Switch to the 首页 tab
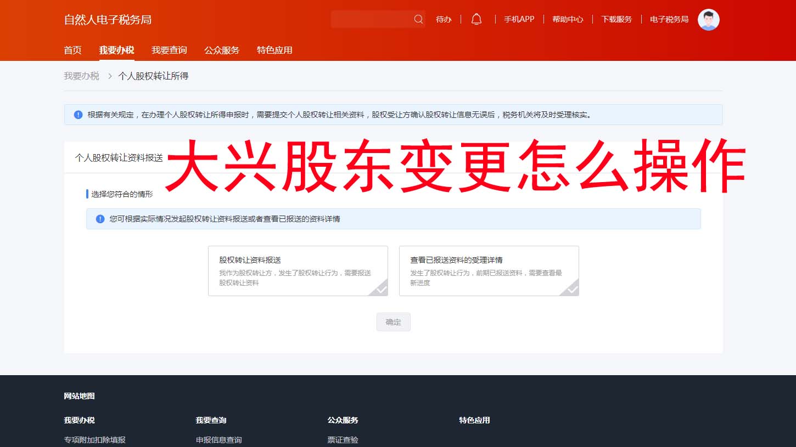 point(72,50)
